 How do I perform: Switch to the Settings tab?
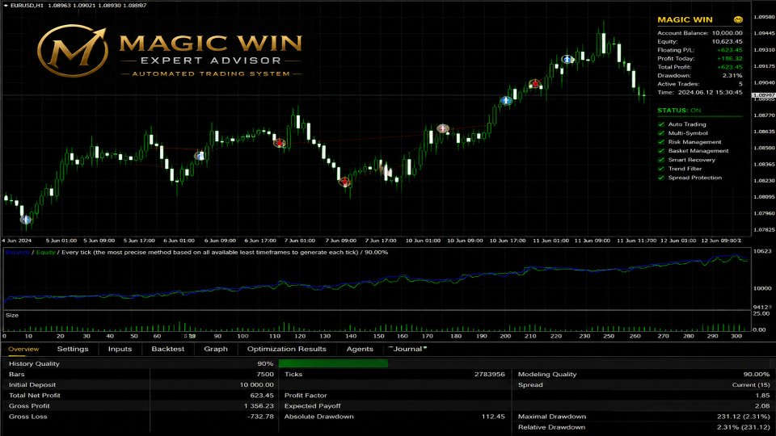(73, 349)
